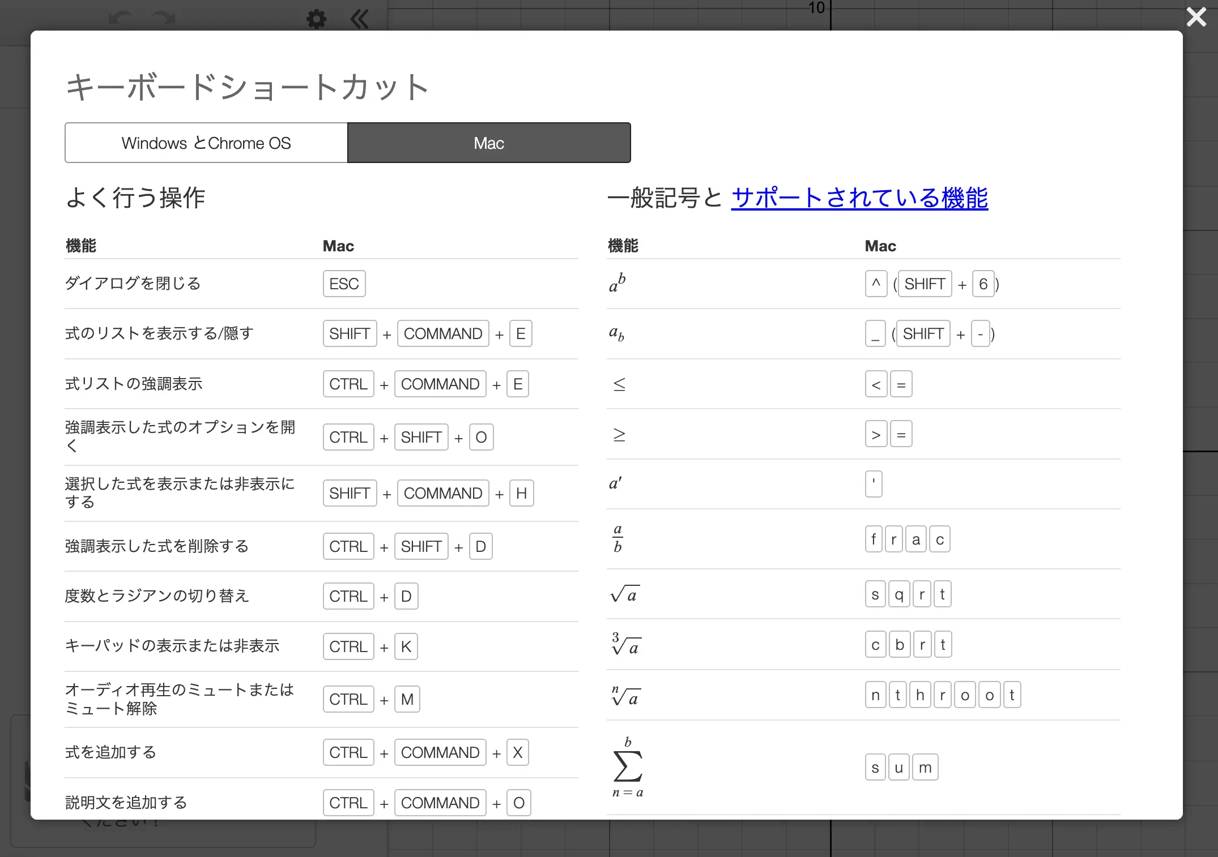This screenshot has width=1218, height=857.
Task: Click the ダイアログを閉じる row label
Action: pyautogui.click(x=133, y=283)
